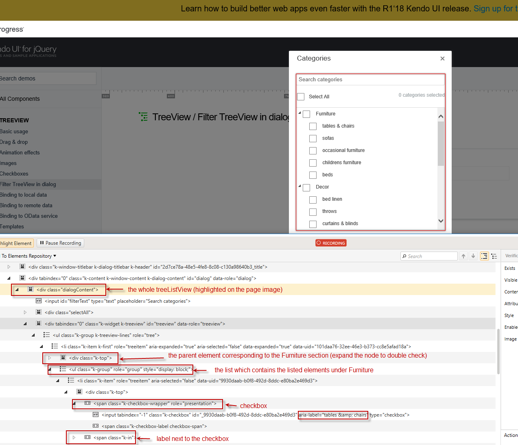The height and width of the screenshot is (445, 518).
Task: Click the flat tree view icon
Action: point(494,256)
